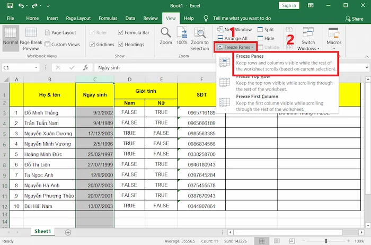Switch to Page Layout view in ribbon
The width and height of the screenshot is (371, 245).
60,32
